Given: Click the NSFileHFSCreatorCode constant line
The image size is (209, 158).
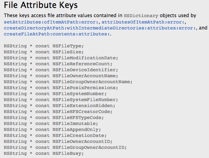Looking at the screenshot, I should (58, 112).
